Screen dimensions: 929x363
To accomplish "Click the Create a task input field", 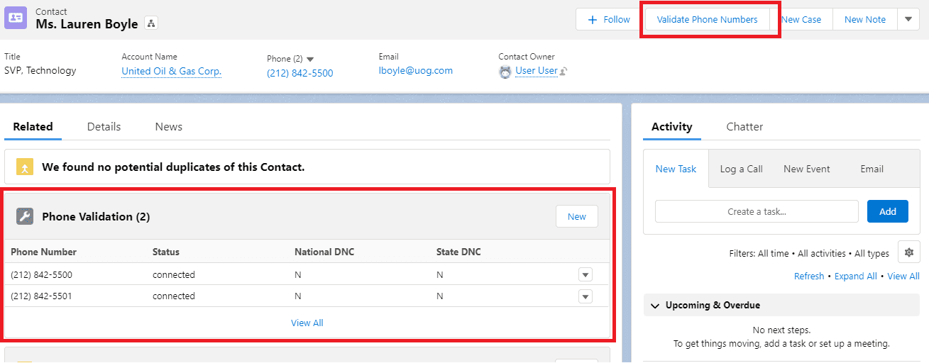I will click(756, 211).
